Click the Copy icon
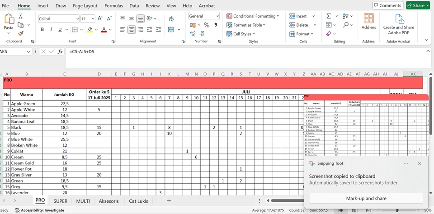434x214 pixels. (20, 25)
